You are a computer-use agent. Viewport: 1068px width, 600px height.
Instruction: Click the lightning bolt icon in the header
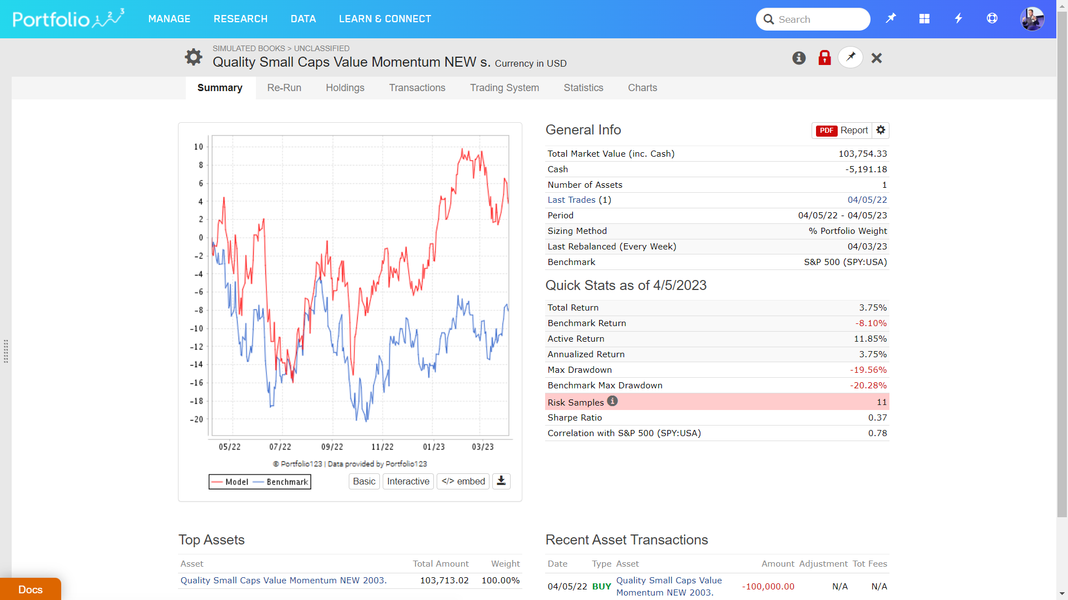coord(958,18)
